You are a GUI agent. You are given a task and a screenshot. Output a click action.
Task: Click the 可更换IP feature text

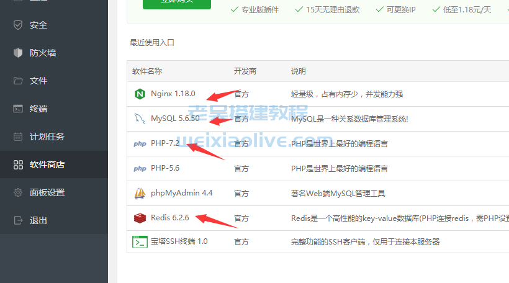(x=401, y=10)
